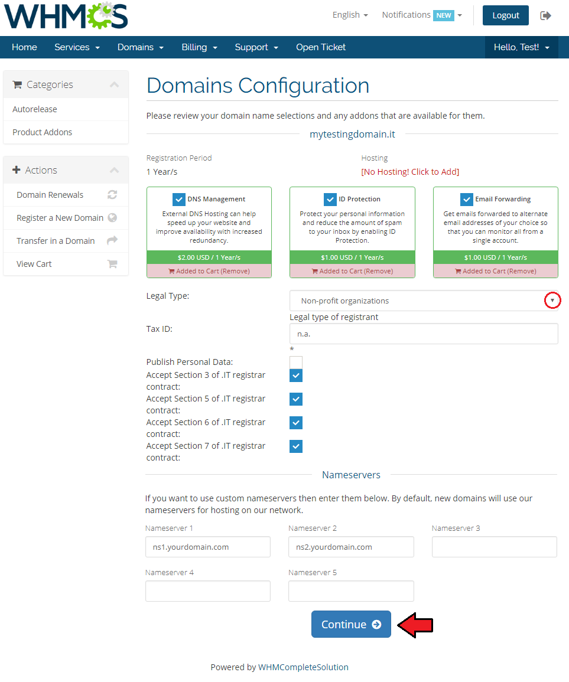This screenshot has width=569, height=682.
Task: Collapse the Actions panel chevron
Action: point(114,169)
